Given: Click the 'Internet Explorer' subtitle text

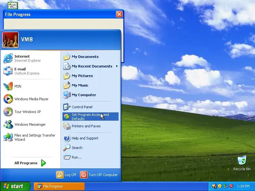Looking at the screenshot, I should click(28, 60).
